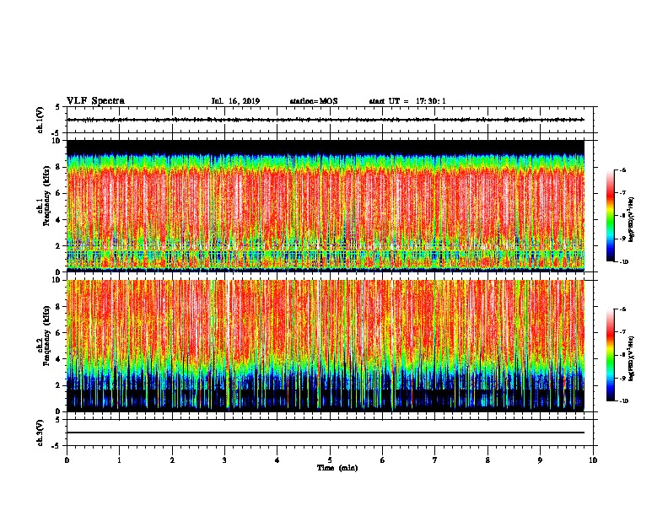Click time axis tick label "7"
Viewport: 668px width, 516px height.
pos(435,460)
